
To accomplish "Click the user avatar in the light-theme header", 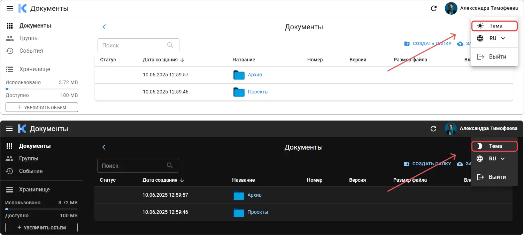I will click(x=451, y=8).
